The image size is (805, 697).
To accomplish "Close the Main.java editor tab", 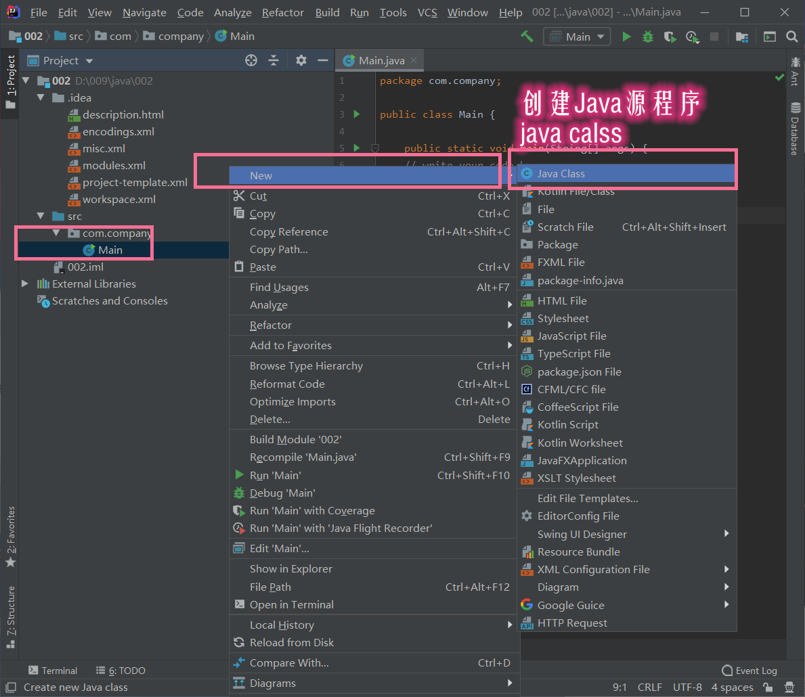I will click(x=414, y=60).
